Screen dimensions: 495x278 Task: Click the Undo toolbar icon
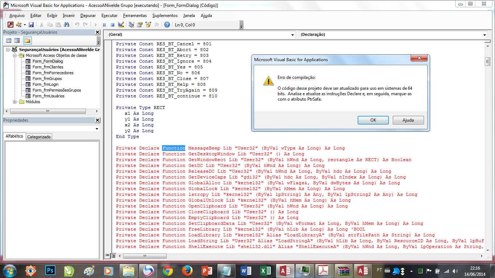(x=77, y=25)
